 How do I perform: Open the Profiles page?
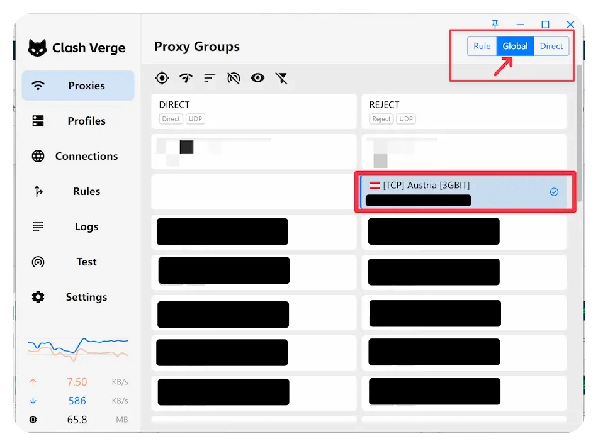point(78,121)
